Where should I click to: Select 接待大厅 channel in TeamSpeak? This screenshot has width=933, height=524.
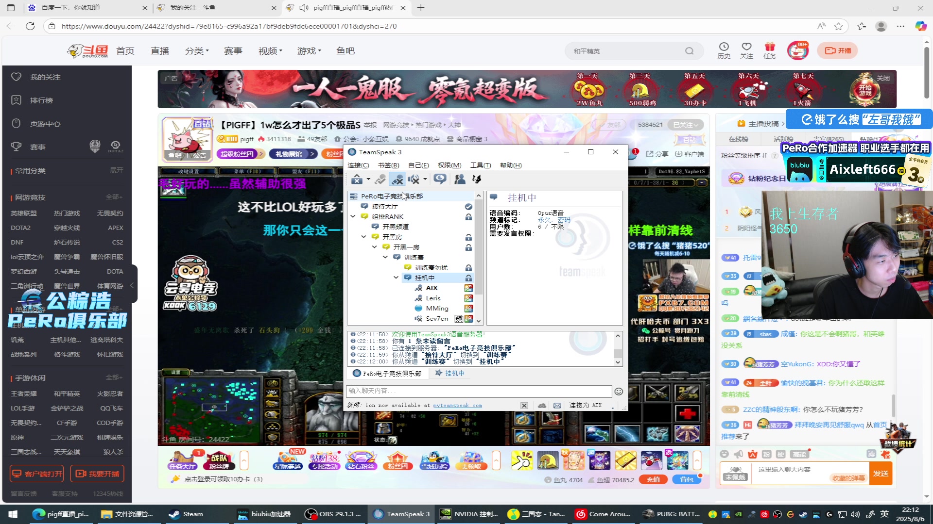click(384, 206)
